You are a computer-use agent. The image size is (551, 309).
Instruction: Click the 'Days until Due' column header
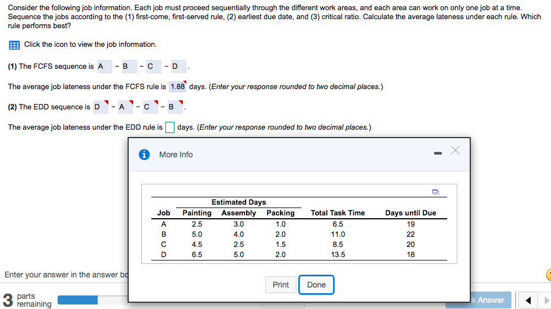point(410,213)
